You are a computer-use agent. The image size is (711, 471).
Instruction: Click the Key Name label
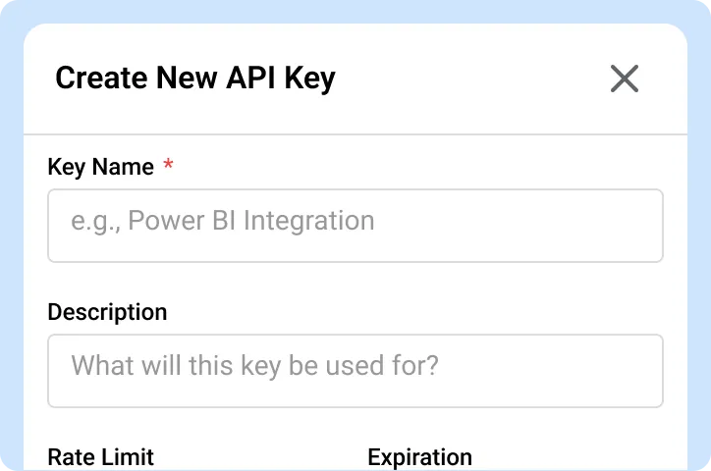point(100,167)
